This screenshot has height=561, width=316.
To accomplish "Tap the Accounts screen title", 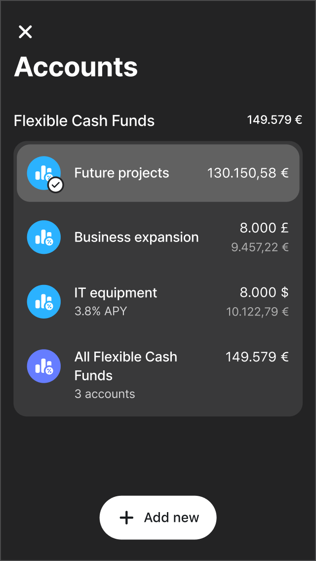I will click(x=76, y=68).
